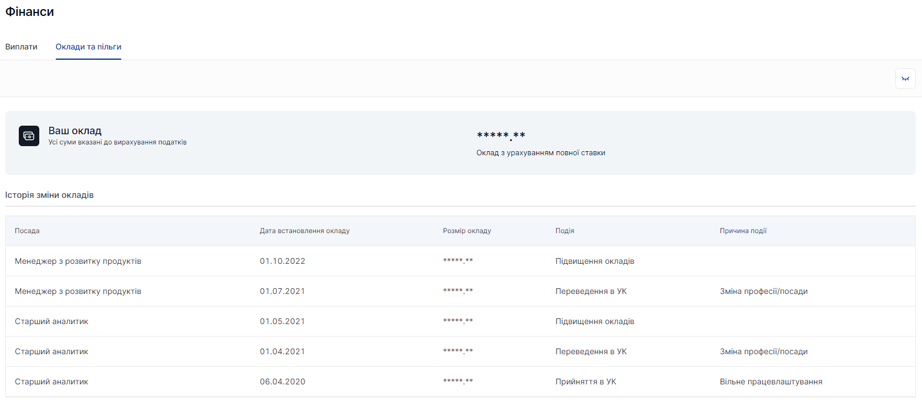The image size is (922, 402).
Task: Click masked salary amount in 01.04.2021 row
Action: click(458, 351)
